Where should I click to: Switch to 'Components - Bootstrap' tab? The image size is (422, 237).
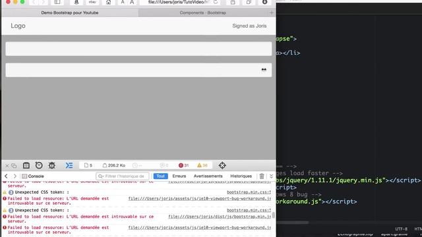[203, 13]
